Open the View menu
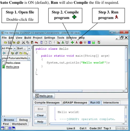This screenshot has width=130, height=131. (19, 38)
